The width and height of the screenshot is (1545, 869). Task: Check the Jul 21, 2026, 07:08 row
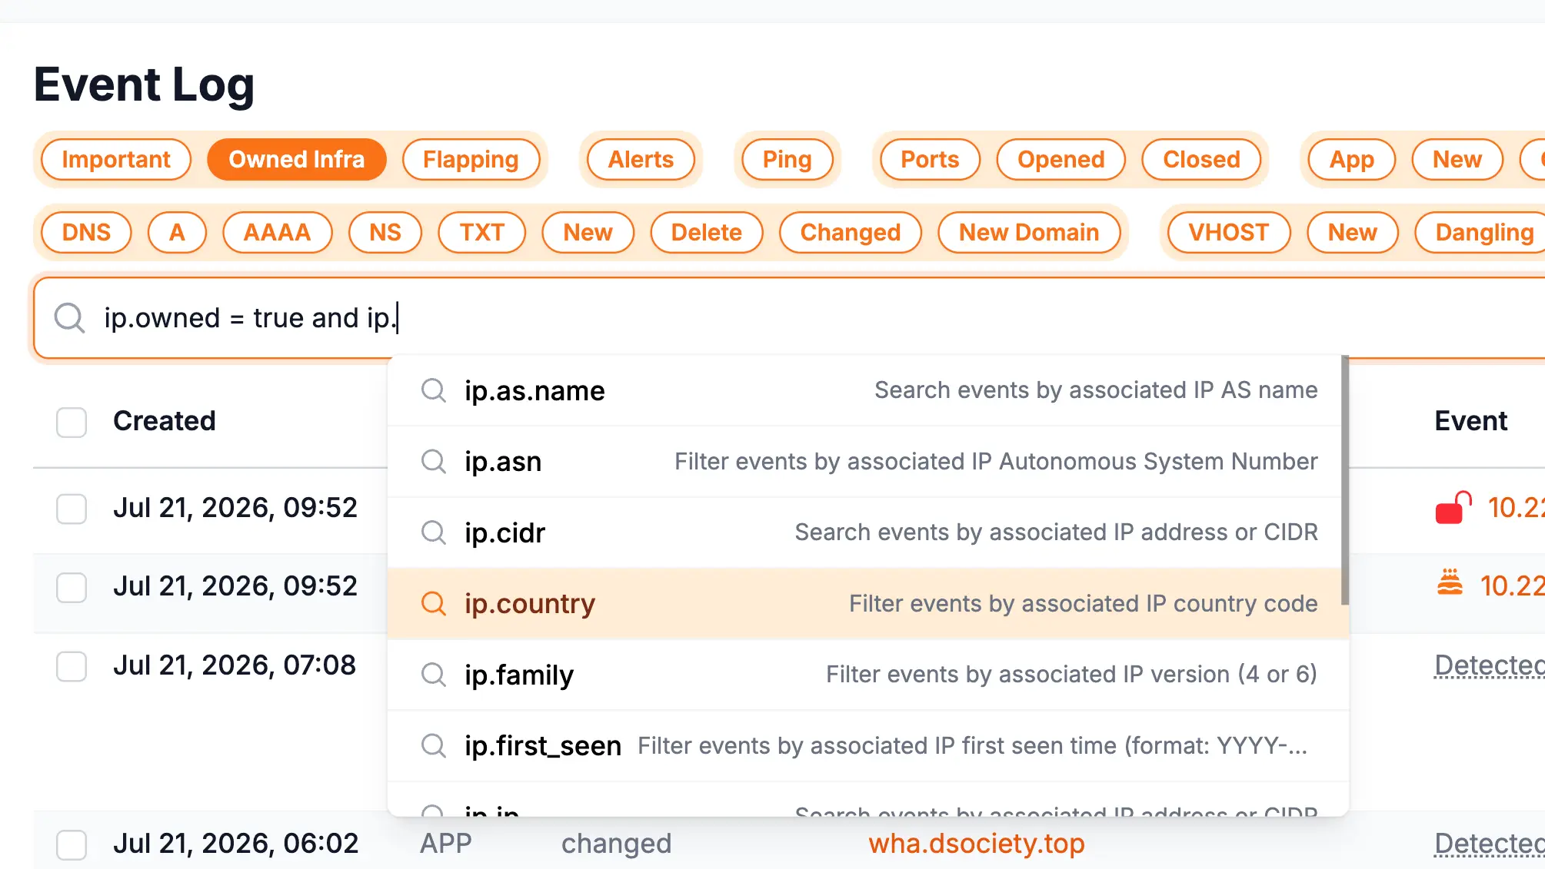tap(72, 666)
